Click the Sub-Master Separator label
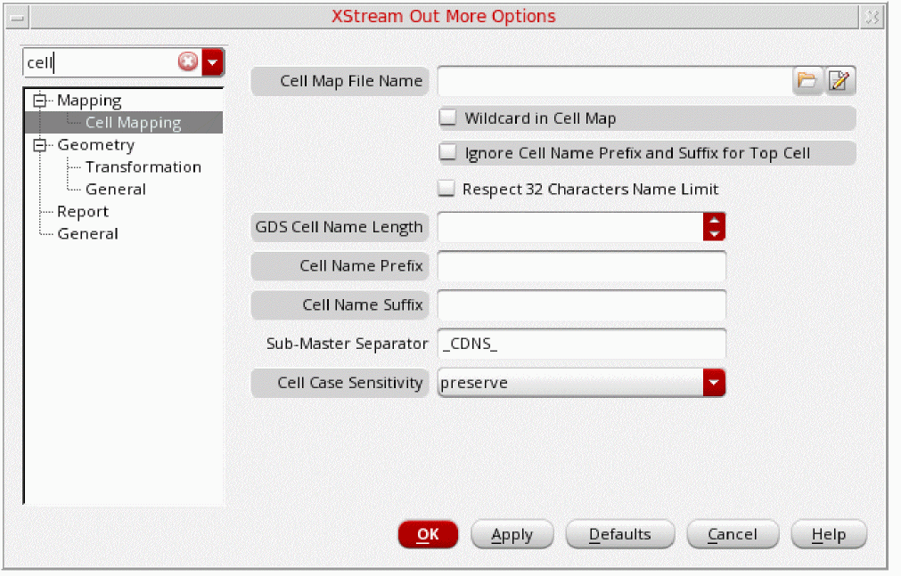The height and width of the screenshot is (576, 901). [x=347, y=344]
